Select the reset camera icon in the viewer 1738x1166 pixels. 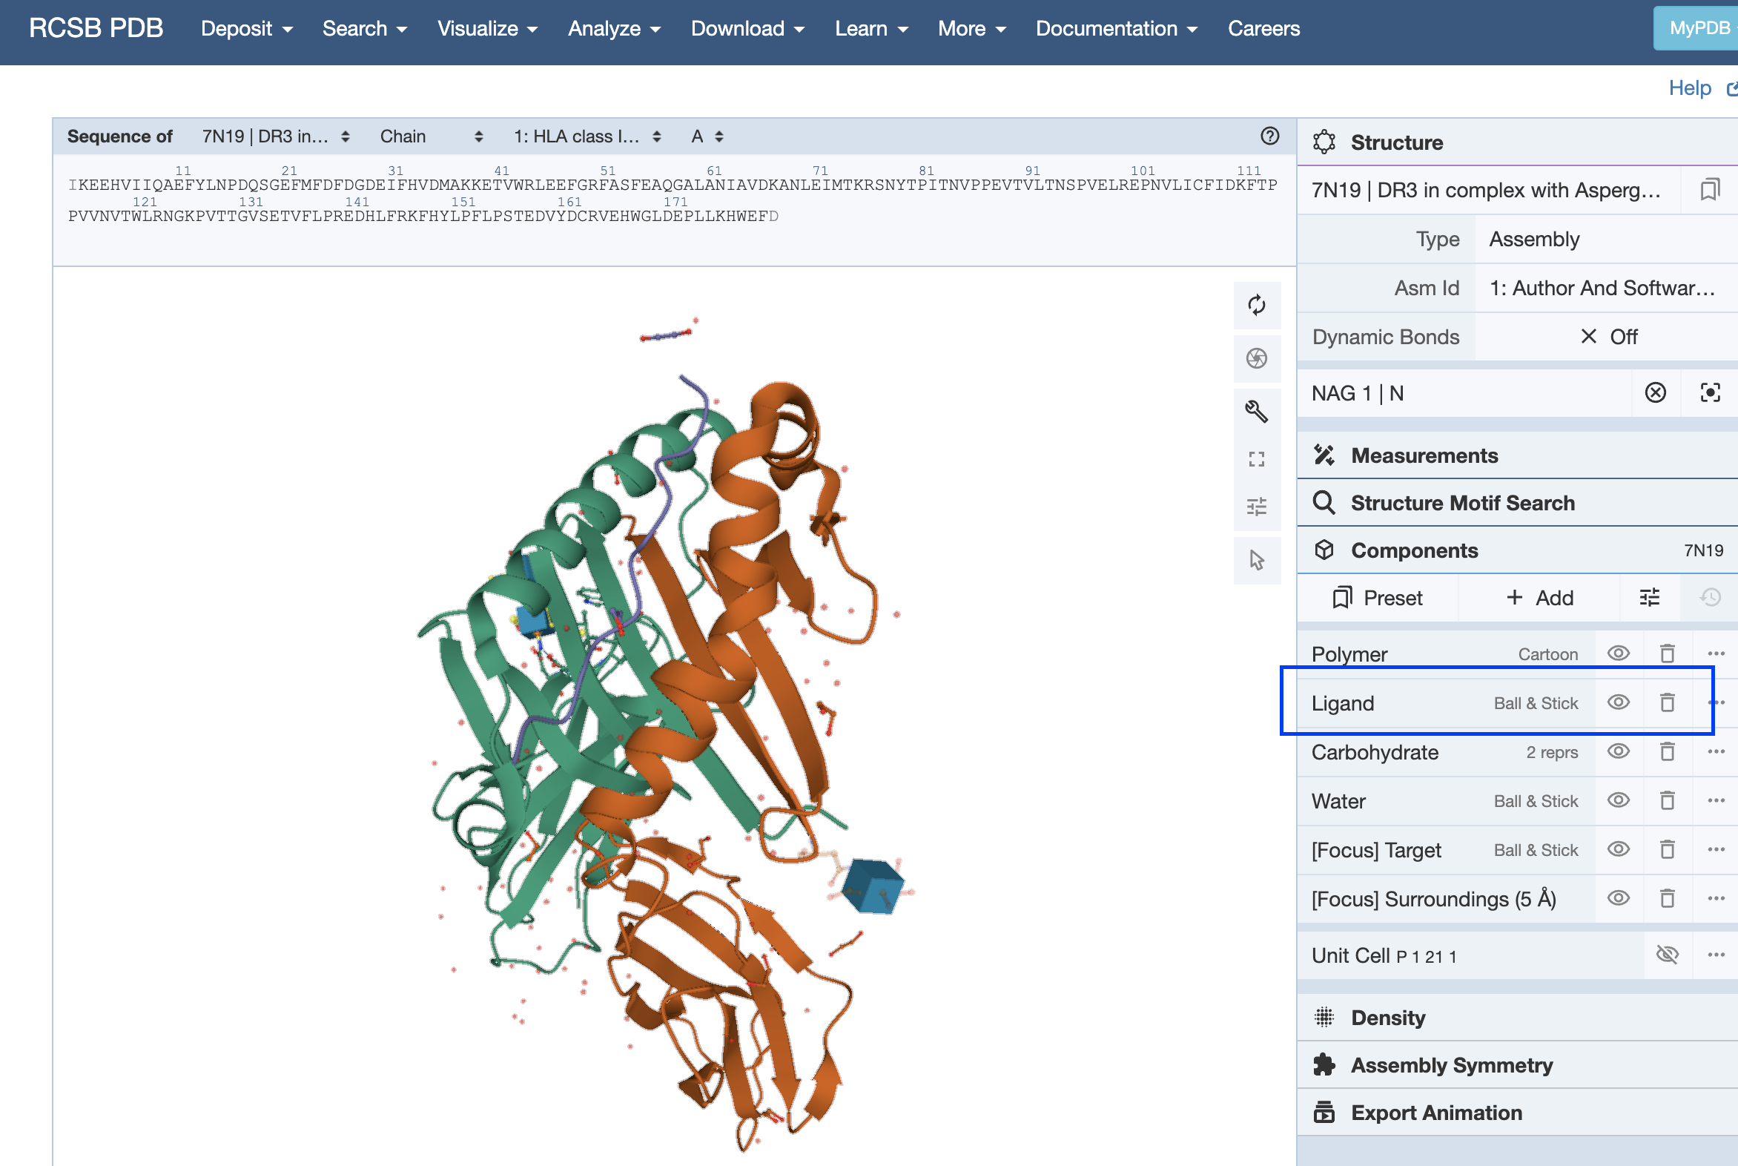tap(1256, 305)
